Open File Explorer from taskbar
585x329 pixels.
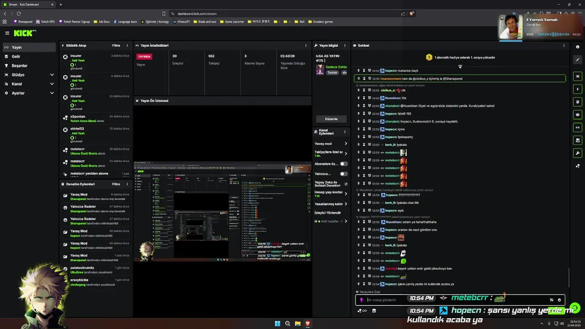pyautogui.click(x=298, y=324)
